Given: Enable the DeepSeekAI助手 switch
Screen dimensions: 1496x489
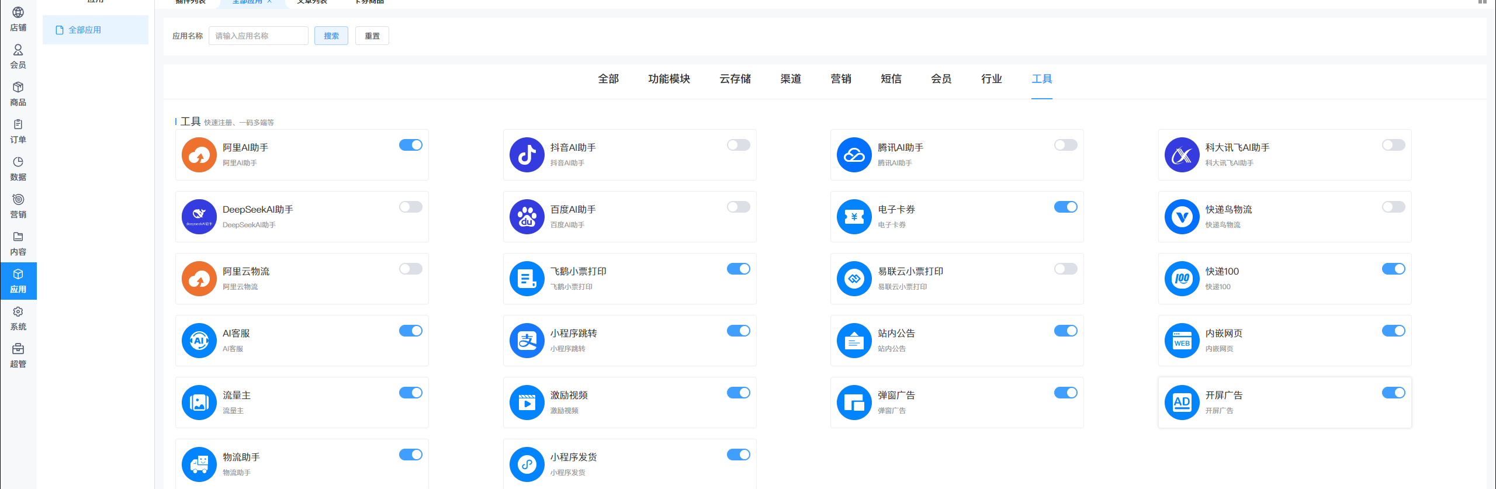Looking at the screenshot, I should (411, 207).
